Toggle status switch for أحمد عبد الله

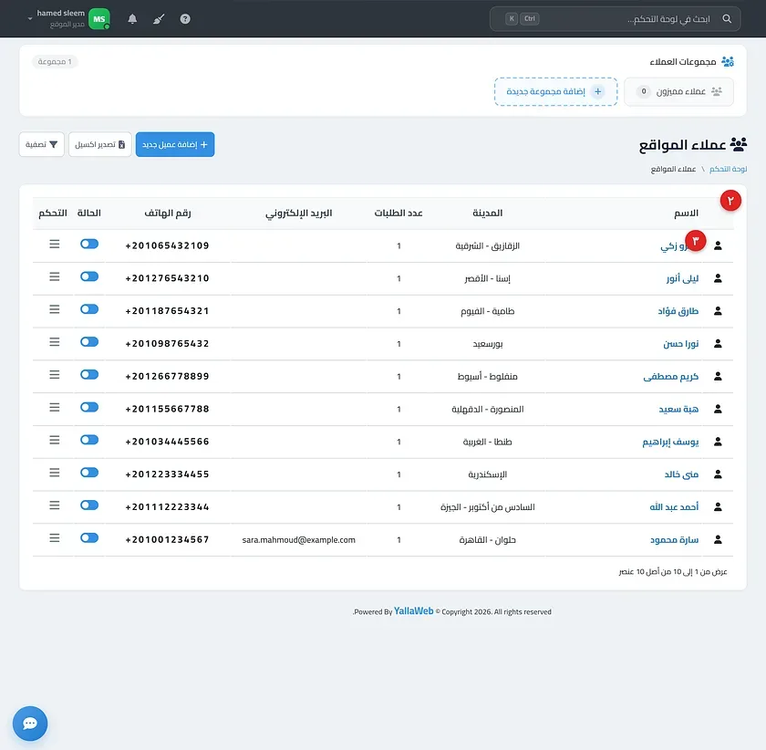[x=89, y=505]
